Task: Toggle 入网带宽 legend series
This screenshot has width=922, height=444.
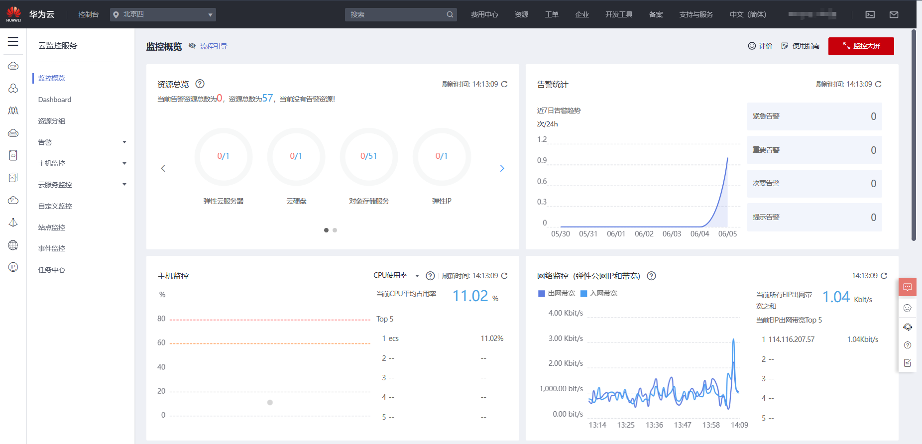Action: click(x=599, y=294)
